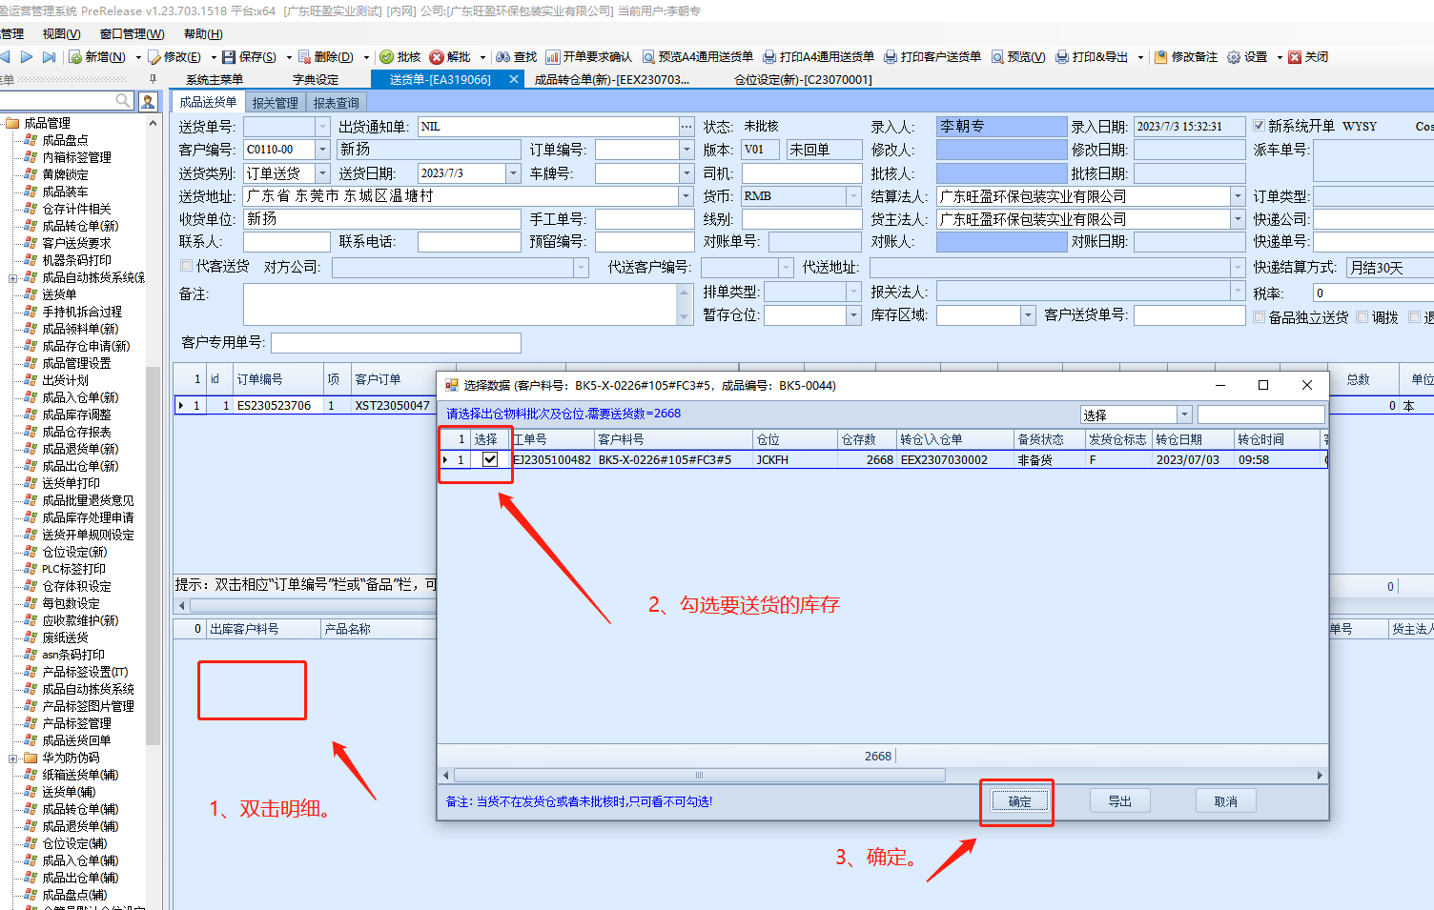1434x910 pixels.
Task: Open the 客户编号 C0110-00 dropdown
Action: tap(322, 150)
